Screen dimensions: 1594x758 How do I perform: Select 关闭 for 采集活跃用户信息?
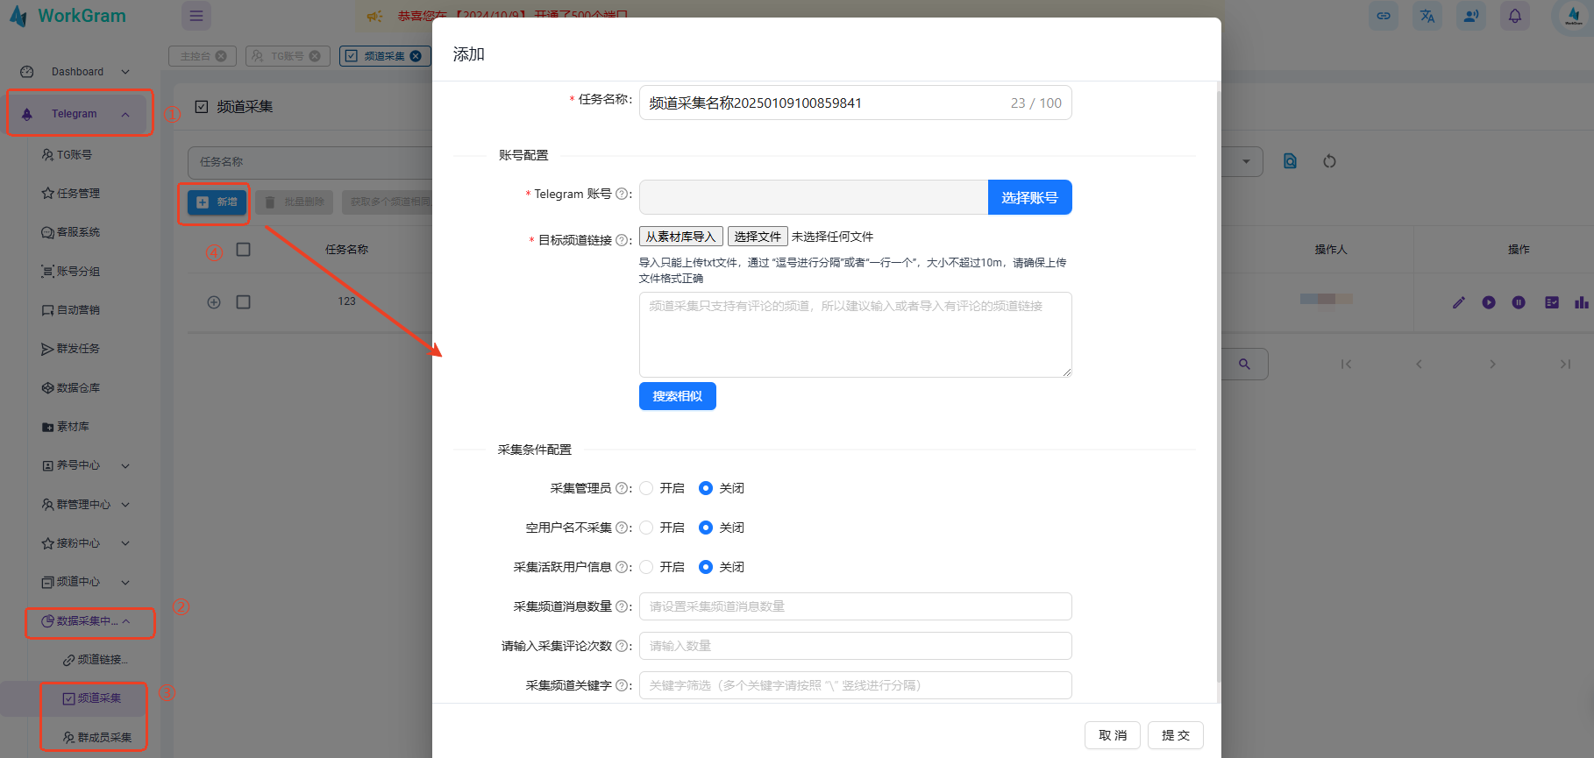point(706,567)
